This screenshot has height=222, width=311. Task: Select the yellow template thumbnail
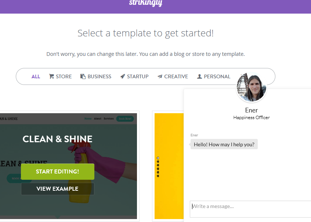click(x=169, y=165)
